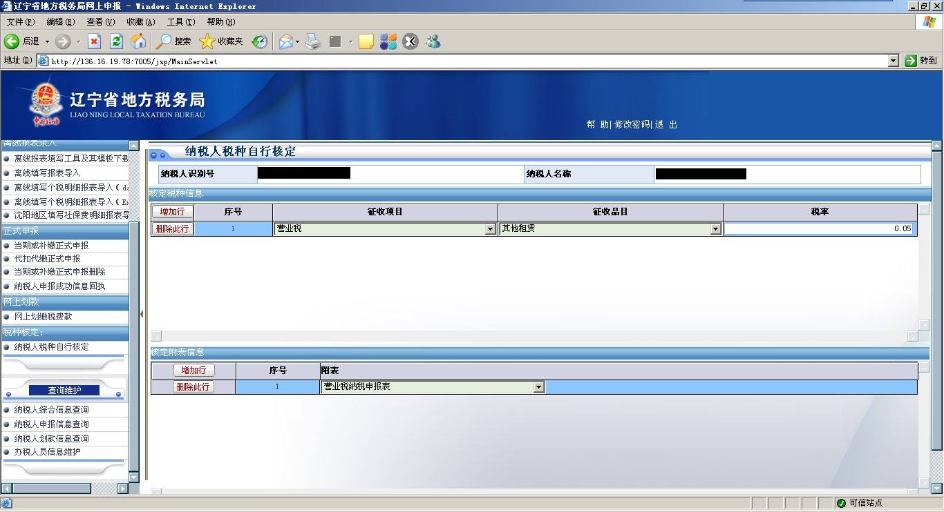Screen dimensions: 944x512
Task: Click the Messenger people icon
Action: [433, 41]
